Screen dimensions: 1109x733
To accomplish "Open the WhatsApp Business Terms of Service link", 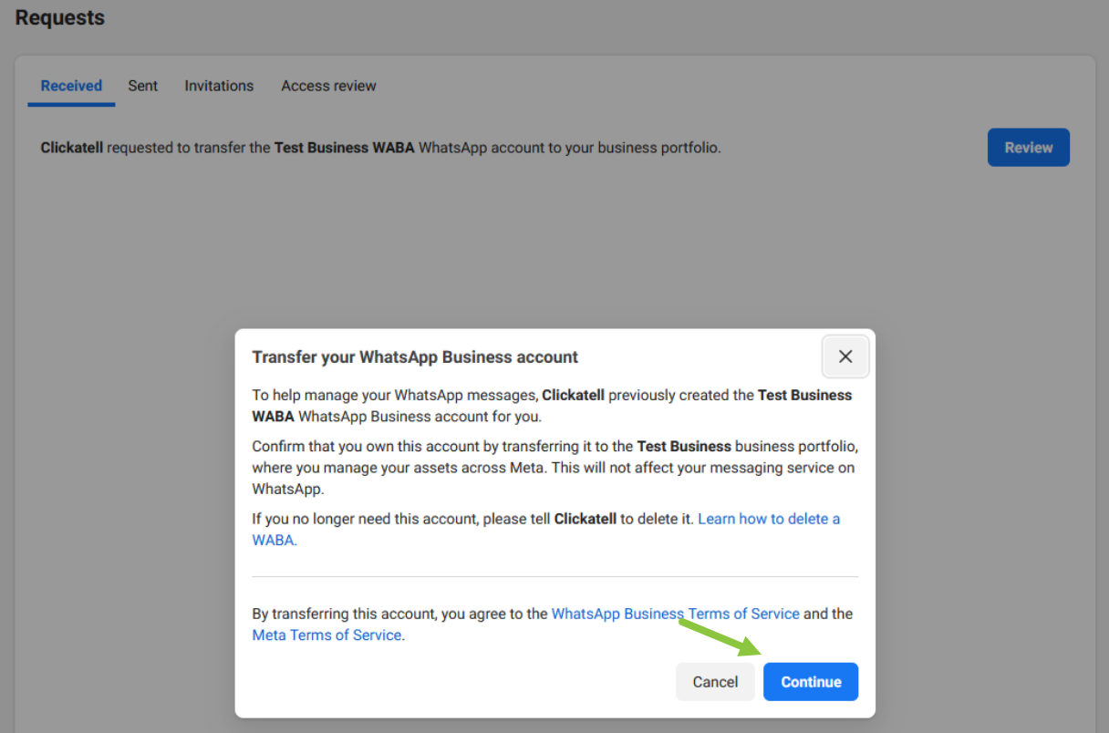I will (676, 614).
